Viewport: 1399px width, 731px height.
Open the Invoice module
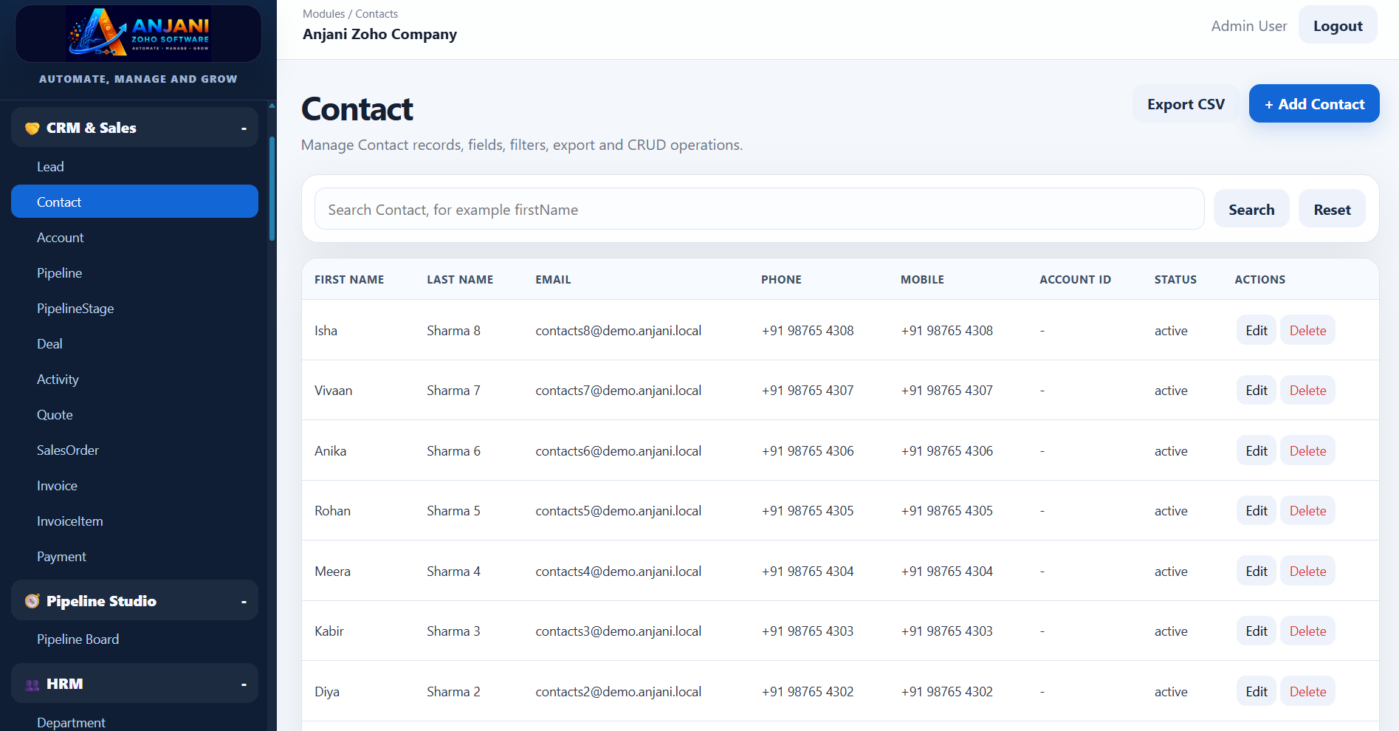click(134, 486)
